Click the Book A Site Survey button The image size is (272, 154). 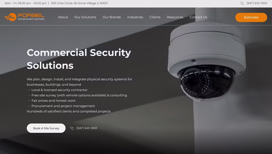click(x=46, y=128)
